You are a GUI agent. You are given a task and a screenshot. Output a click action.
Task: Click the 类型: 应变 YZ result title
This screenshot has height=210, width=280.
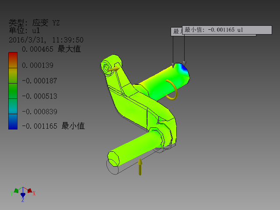34,23
